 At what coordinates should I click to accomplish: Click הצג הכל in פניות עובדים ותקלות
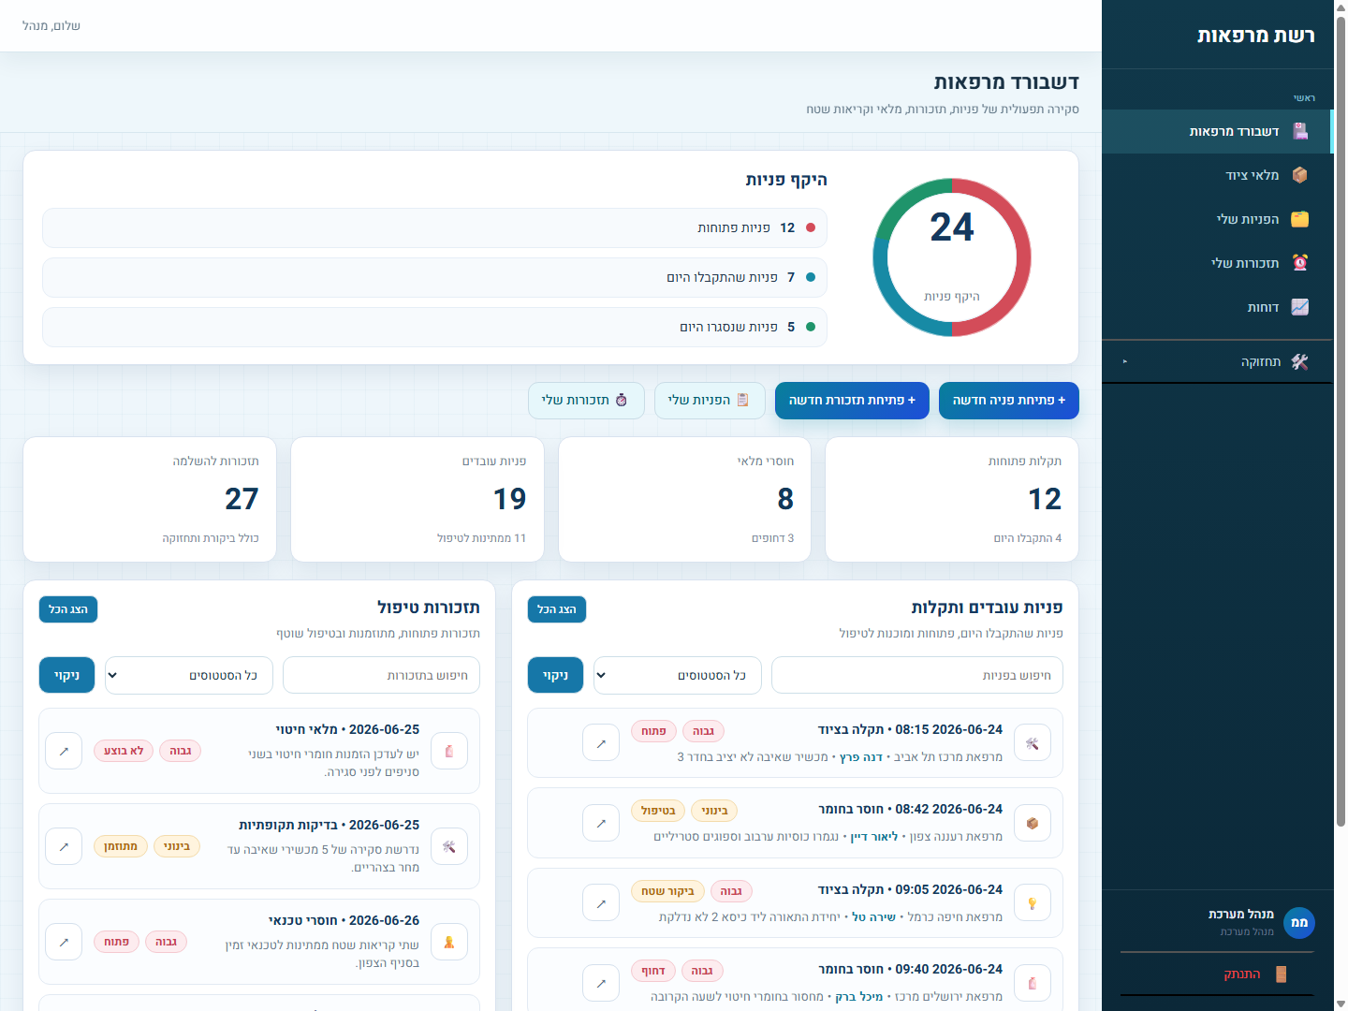coord(557,609)
